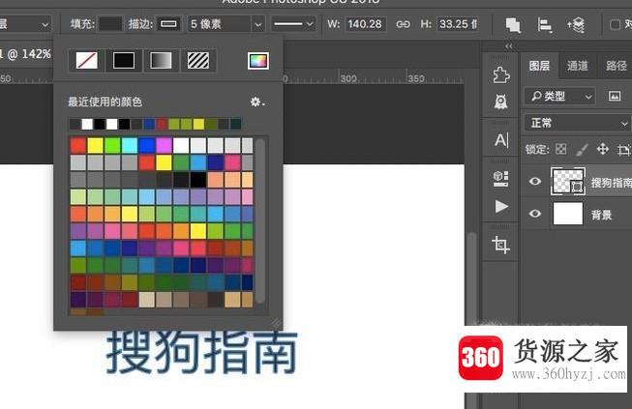Click the 5 像素 stroke width field
The image size is (632, 409).
[x=219, y=24]
